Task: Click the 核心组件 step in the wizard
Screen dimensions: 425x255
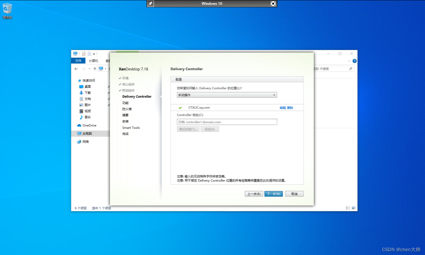Action: [x=128, y=84]
